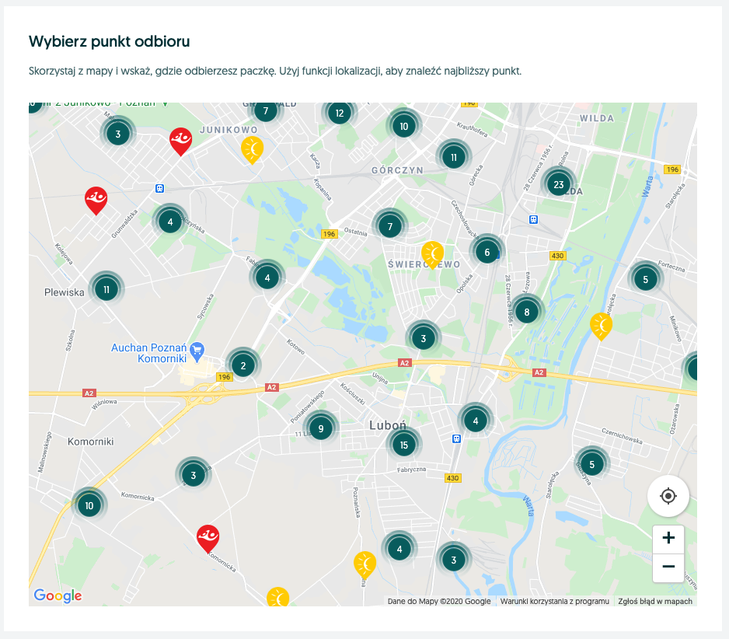Zoom in with the plus button
This screenshot has height=639, width=729.
pos(668,539)
